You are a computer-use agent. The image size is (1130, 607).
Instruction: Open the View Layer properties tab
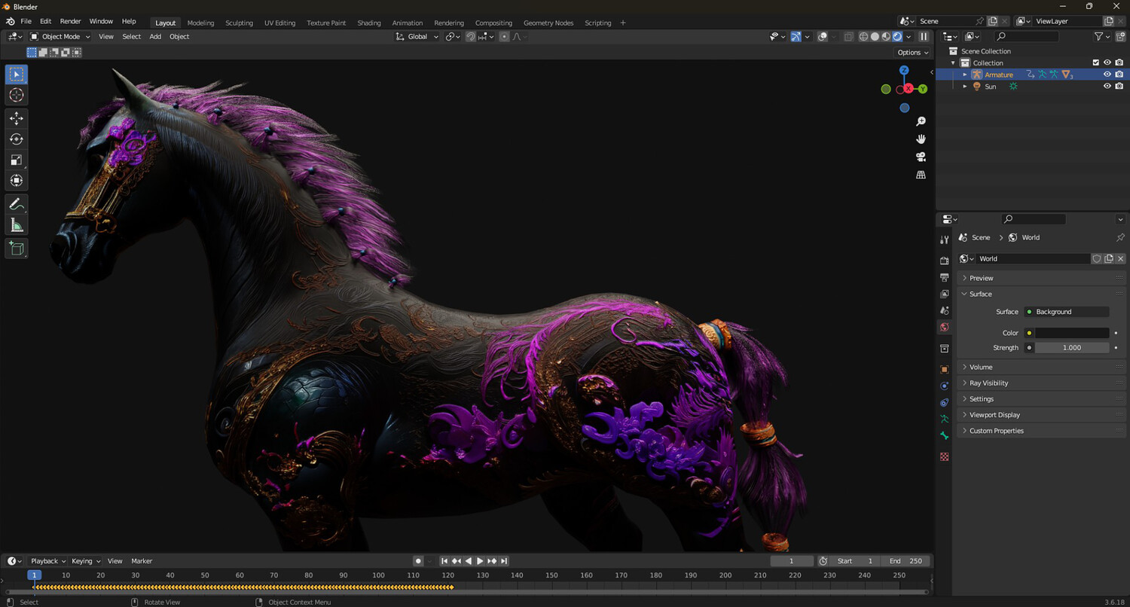coord(945,294)
